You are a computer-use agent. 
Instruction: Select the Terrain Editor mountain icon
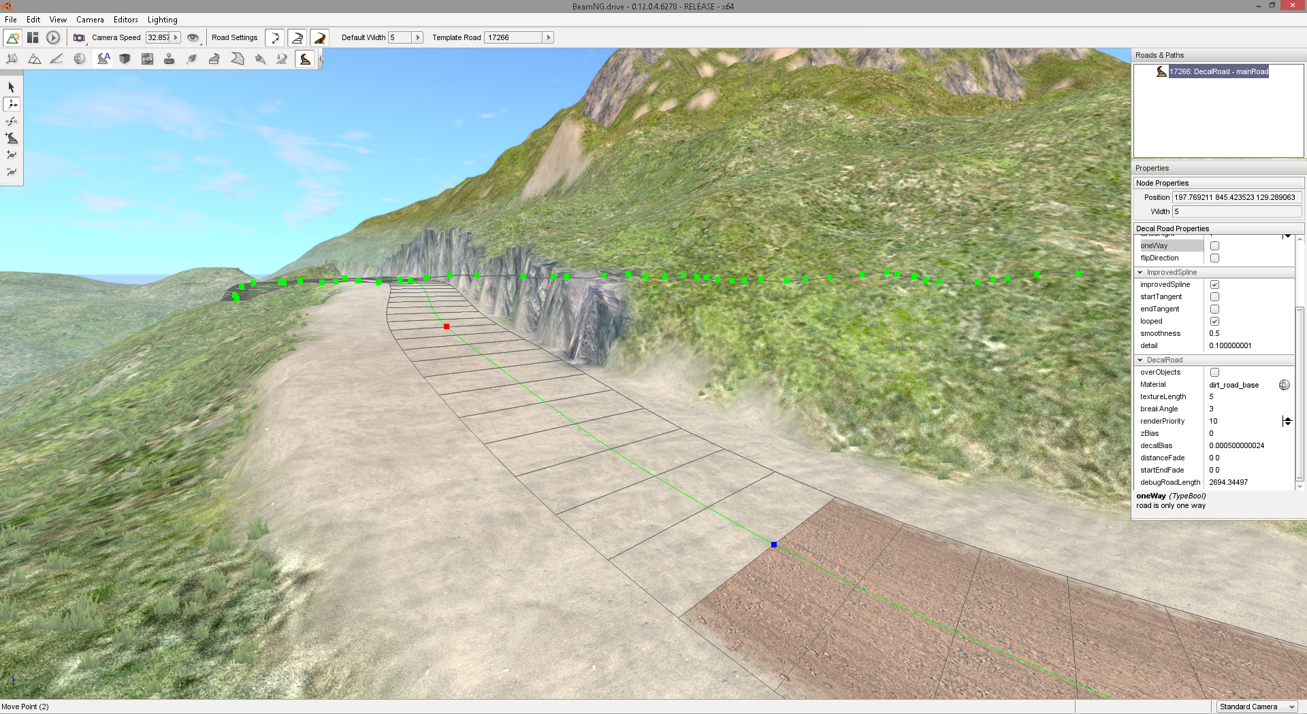[34, 59]
